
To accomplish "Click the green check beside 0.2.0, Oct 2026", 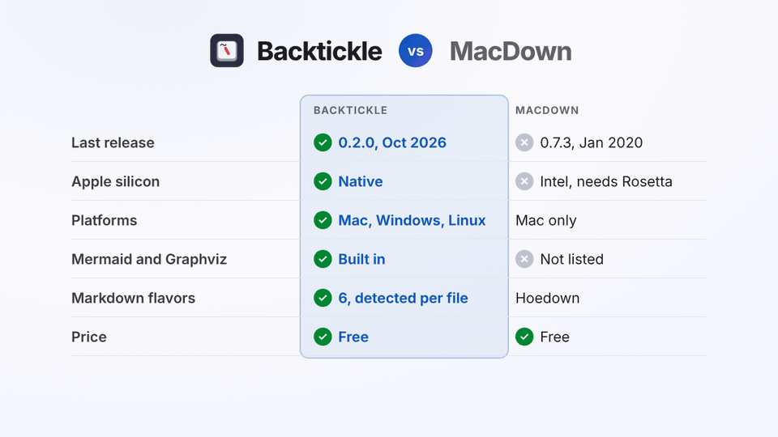I will point(323,142).
